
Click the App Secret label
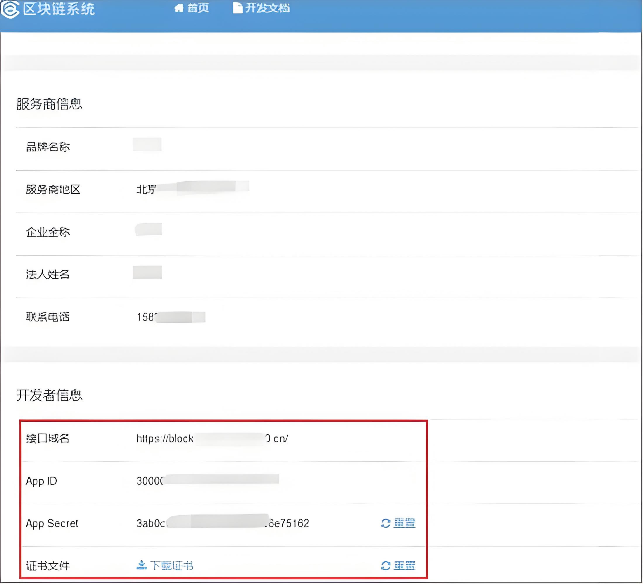coord(52,524)
